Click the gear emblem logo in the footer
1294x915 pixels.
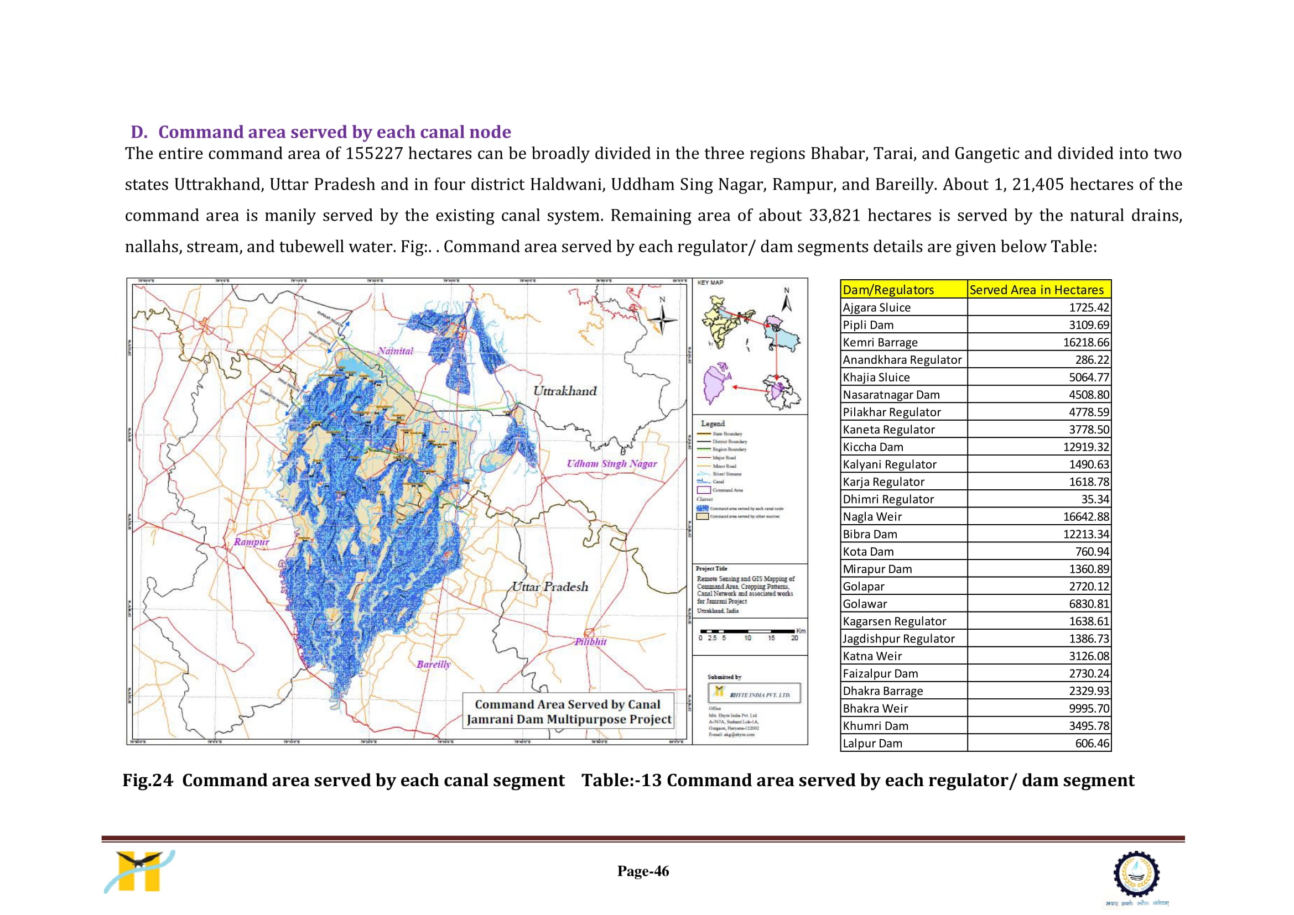[x=1136, y=874]
